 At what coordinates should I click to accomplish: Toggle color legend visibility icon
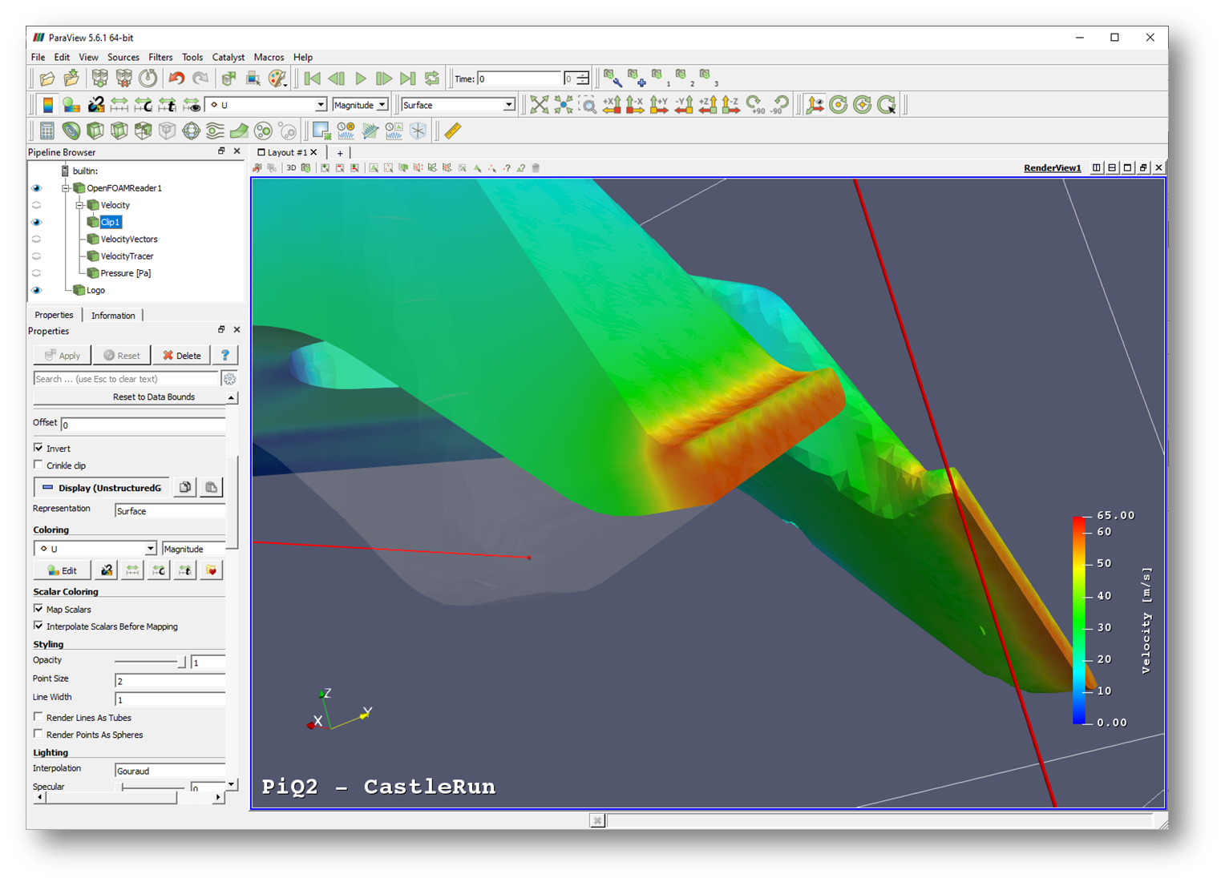(x=47, y=105)
